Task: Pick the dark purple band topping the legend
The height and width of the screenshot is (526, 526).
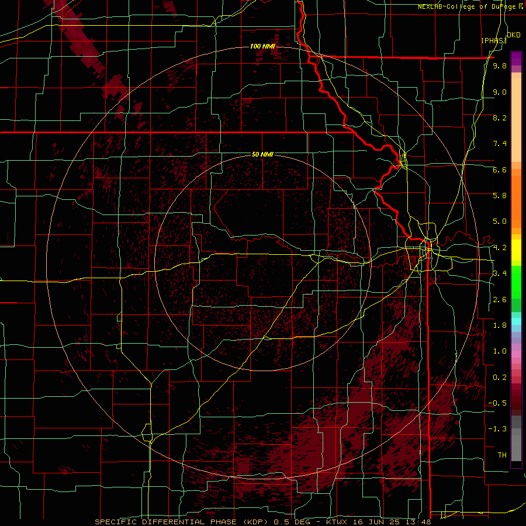Action: click(x=516, y=58)
